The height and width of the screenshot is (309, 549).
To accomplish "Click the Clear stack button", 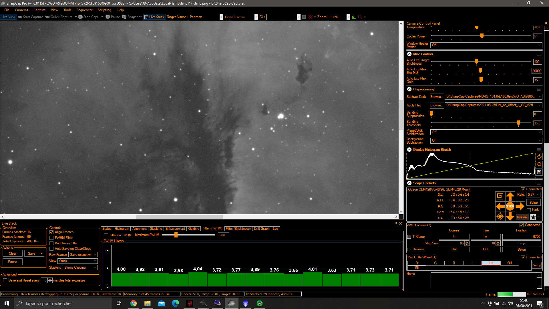I will coord(13,253).
